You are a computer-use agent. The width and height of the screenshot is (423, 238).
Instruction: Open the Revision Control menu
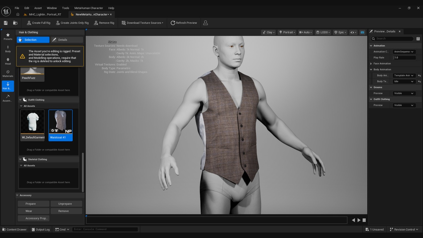[404, 229]
